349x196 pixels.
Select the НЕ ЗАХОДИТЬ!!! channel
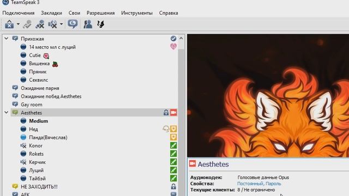coord(39,187)
